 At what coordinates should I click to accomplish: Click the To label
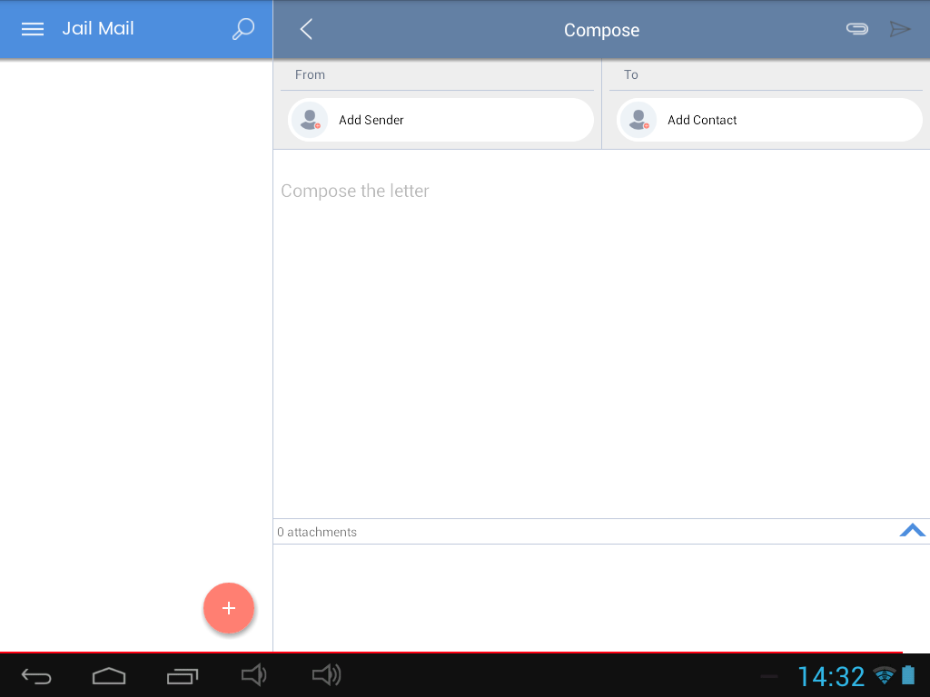point(630,74)
